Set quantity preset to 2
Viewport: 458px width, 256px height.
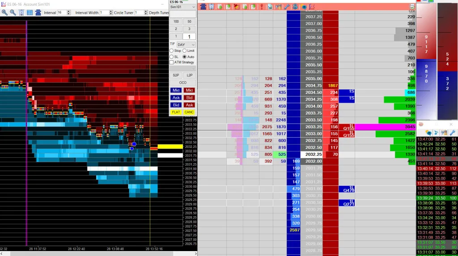click(x=176, y=29)
